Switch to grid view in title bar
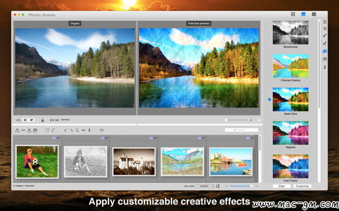 293,14
